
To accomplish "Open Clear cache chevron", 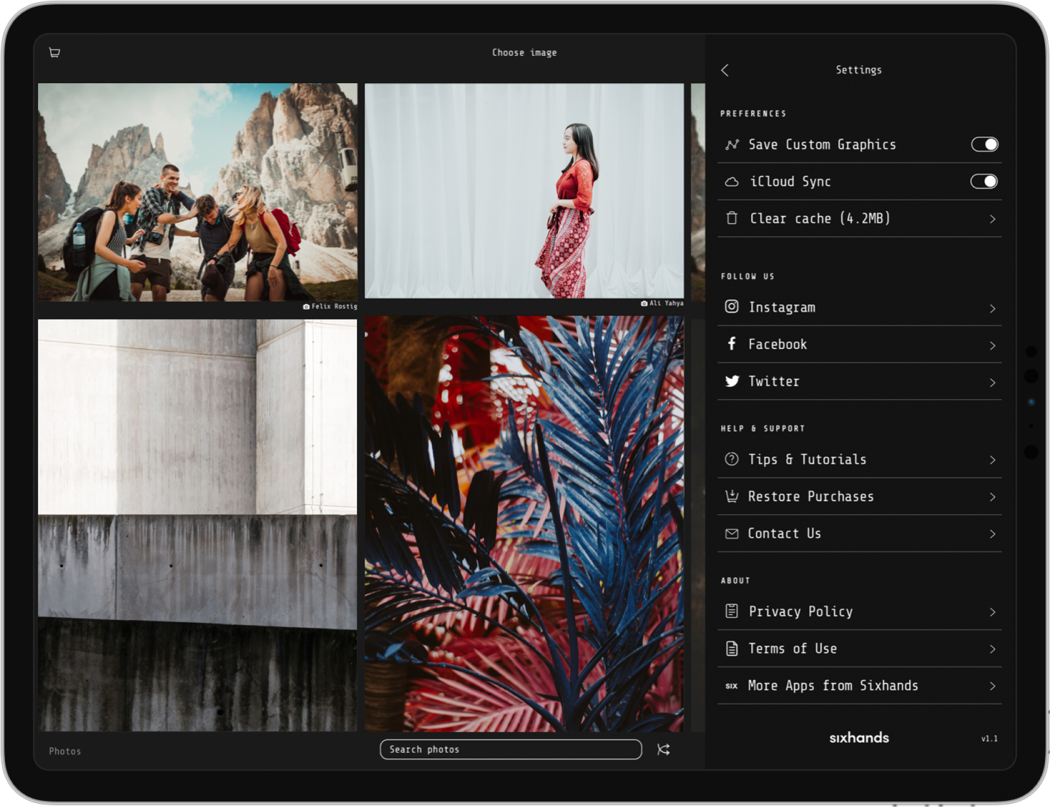I will [x=992, y=219].
